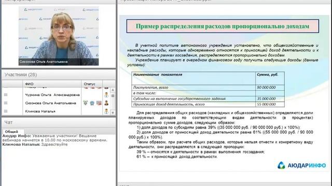
Task: Click the Климова Наталья sender name in chat
Action: [21, 145]
